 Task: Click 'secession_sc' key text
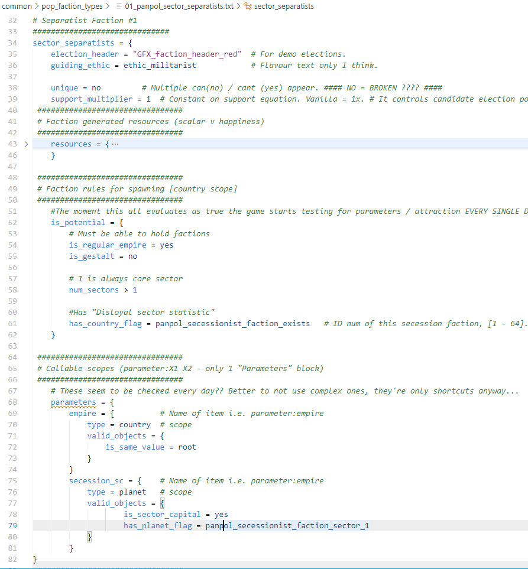96,481
